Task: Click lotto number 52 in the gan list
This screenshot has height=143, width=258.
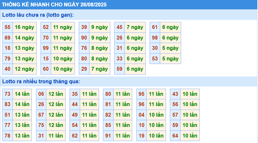Action: (46, 27)
